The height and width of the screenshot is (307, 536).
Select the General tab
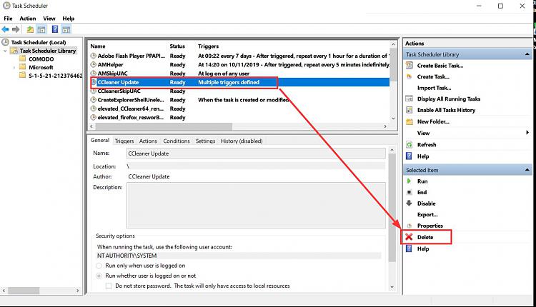(100, 141)
